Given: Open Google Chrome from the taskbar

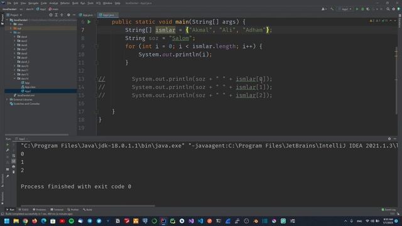Looking at the screenshot, I should (25, 221).
